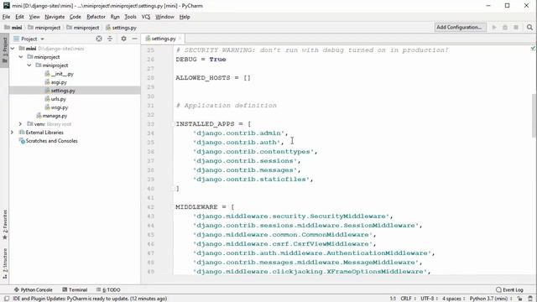Open the Navigate menu
537x302 pixels.
[x=55, y=17]
